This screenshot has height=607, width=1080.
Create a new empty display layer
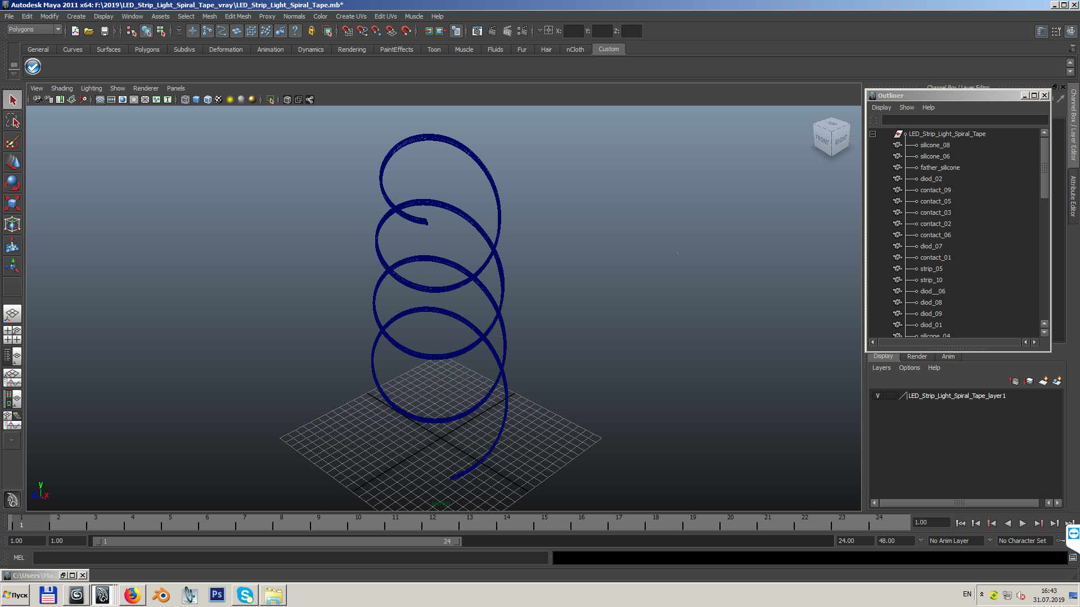tap(1043, 381)
